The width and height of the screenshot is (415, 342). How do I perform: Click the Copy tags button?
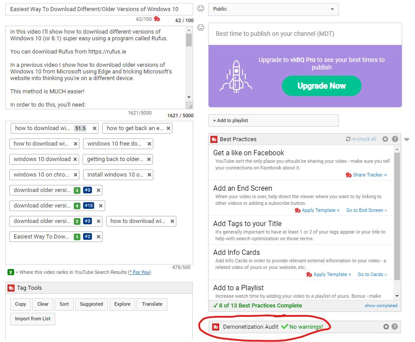(x=20, y=304)
